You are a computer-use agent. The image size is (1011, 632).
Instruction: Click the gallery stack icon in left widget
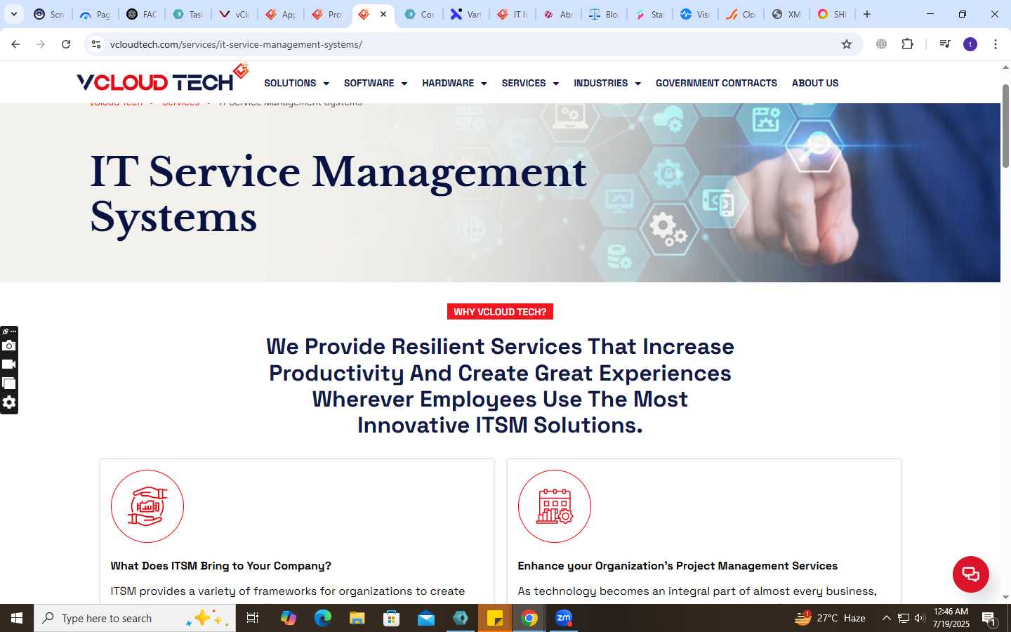click(9, 383)
